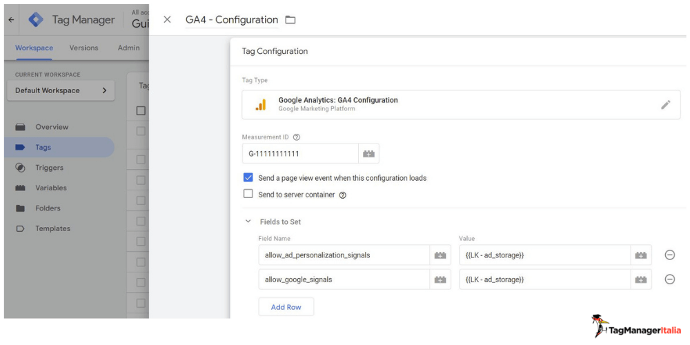Enable Send to server container checkbox
690x345 pixels.
click(248, 194)
